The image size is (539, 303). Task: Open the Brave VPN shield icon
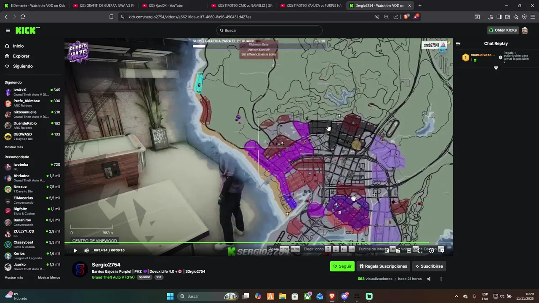[x=524, y=17]
